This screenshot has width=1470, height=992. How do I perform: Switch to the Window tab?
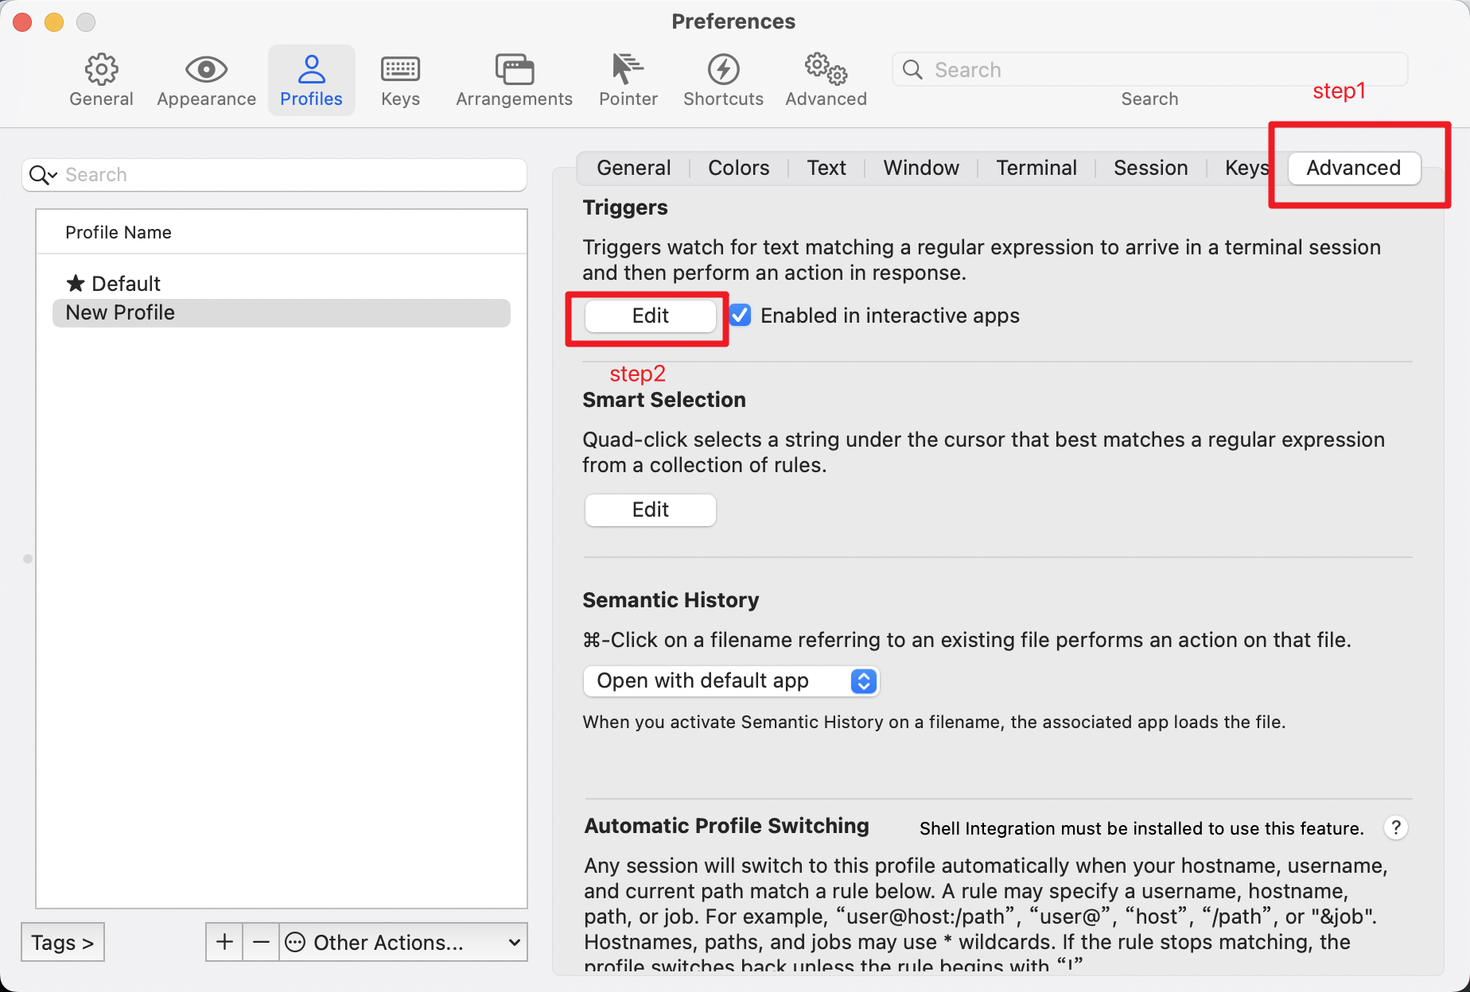point(921,168)
